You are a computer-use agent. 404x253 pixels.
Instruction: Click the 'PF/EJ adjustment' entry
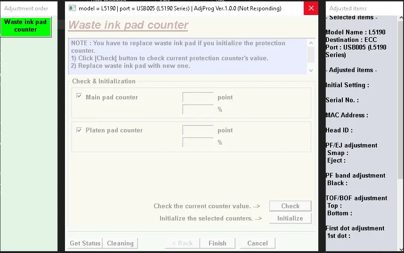tap(351, 145)
